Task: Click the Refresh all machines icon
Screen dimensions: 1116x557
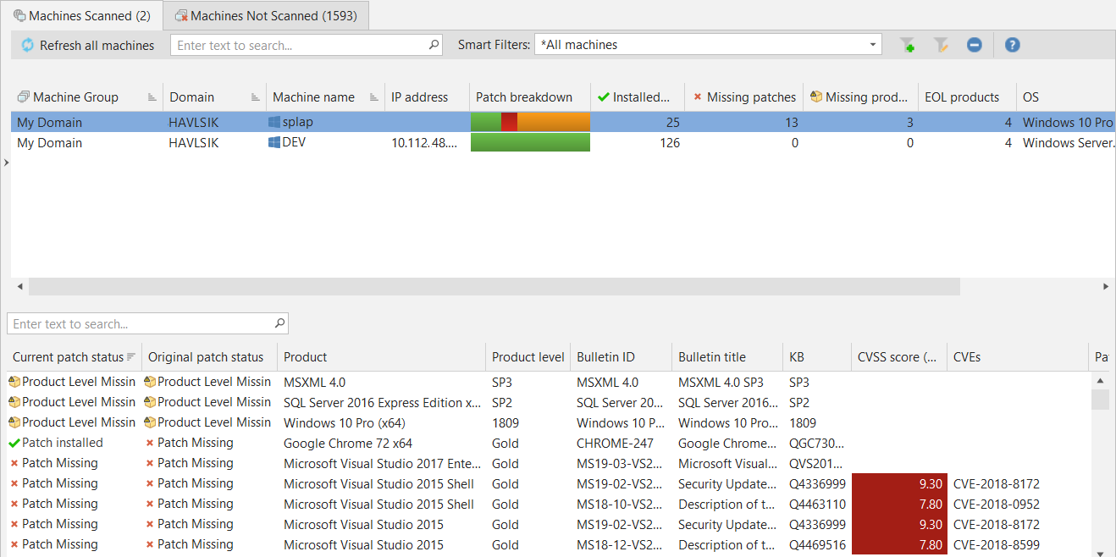Action: pyautogui.click(x=27, y=45)
